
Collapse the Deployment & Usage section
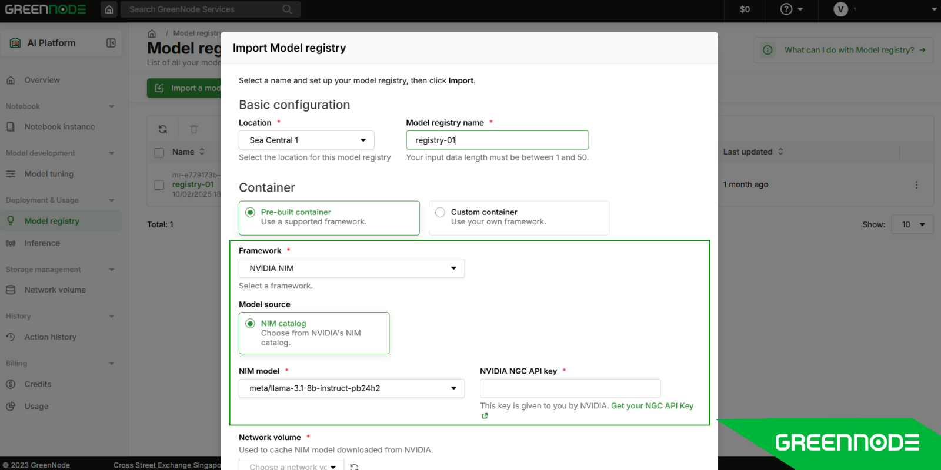tap(112, 200)
